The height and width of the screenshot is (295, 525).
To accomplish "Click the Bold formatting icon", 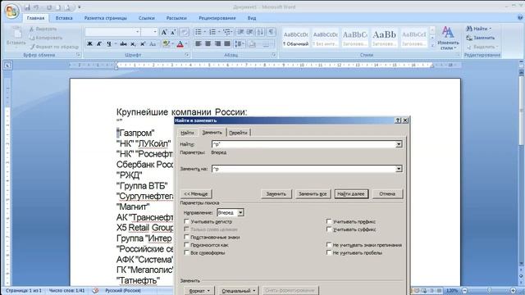I will click(89, 43).
